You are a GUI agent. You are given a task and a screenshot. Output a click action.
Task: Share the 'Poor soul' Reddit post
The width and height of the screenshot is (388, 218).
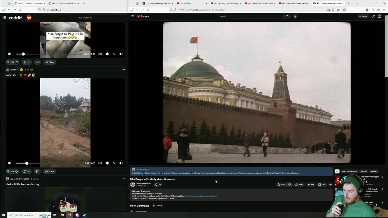point(49,171)
